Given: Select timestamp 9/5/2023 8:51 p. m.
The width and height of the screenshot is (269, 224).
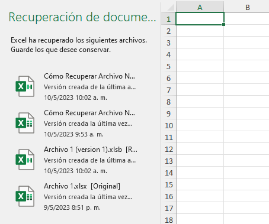Looking at the screenshot, I should click(x=72, y=207).
